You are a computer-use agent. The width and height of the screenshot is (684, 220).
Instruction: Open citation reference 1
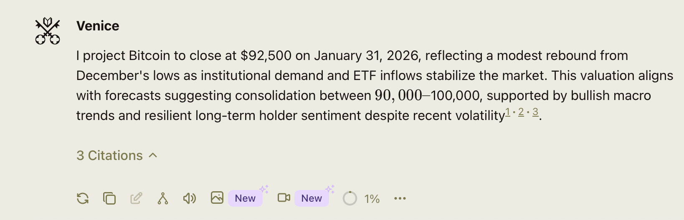(508, 112)
